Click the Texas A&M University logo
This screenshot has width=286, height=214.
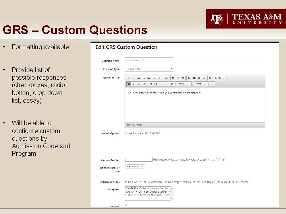click(246, 19)
